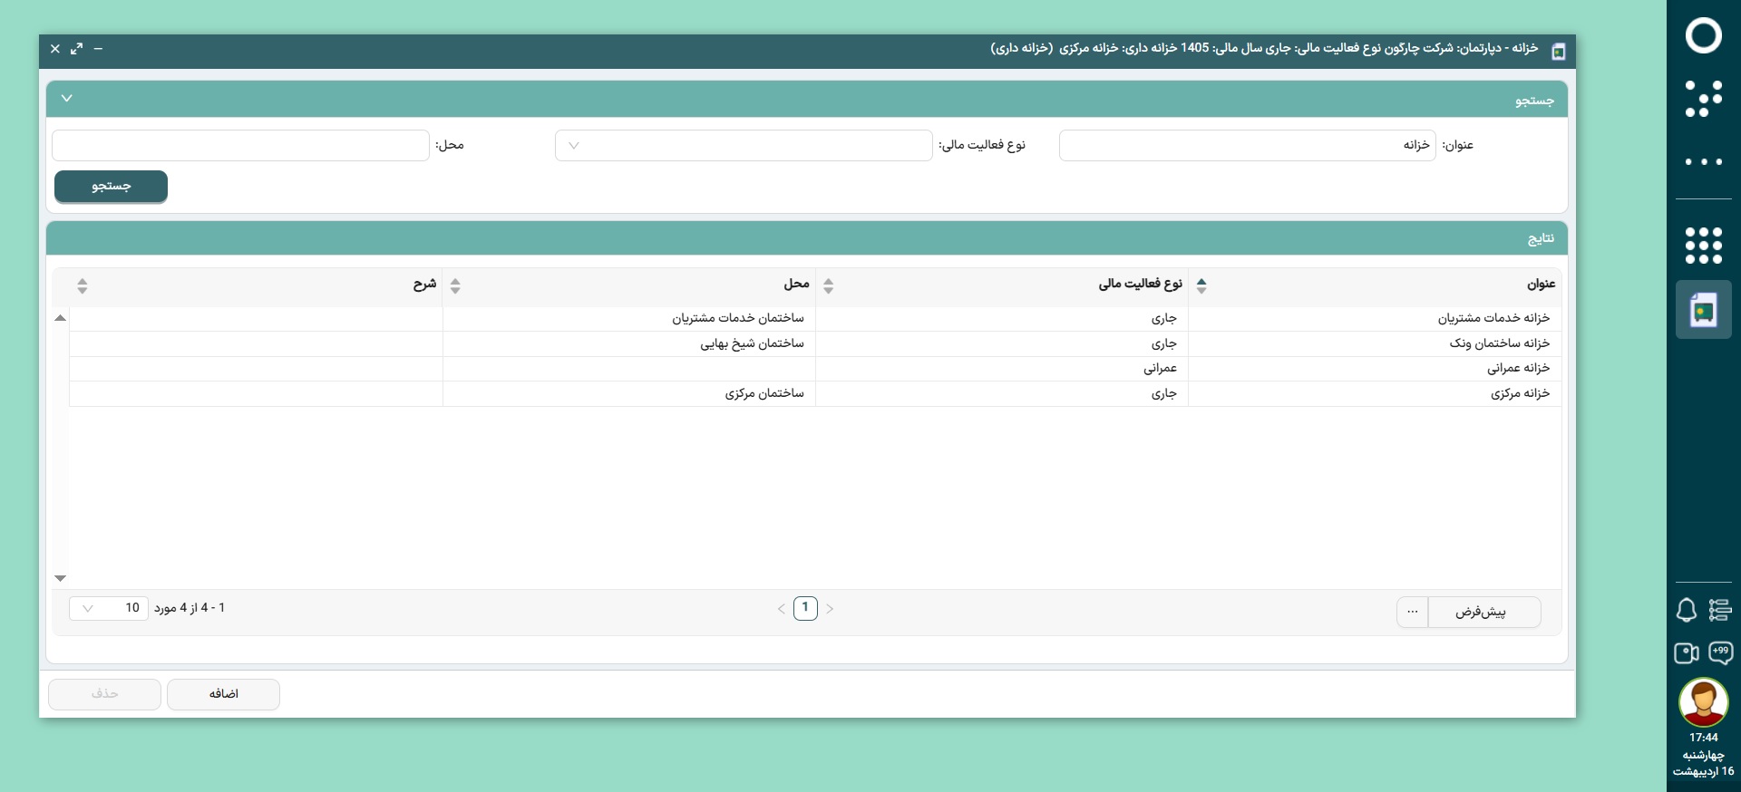Open the task list icon in sidebar
Image resolution: width=1741 pixels, height=792 pixels.
click(x=1720, y=611)
